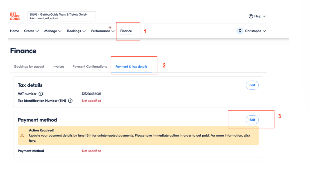310x180 pixels.
Task: Click the GetYourGuide logo
Action: (15, 16)
